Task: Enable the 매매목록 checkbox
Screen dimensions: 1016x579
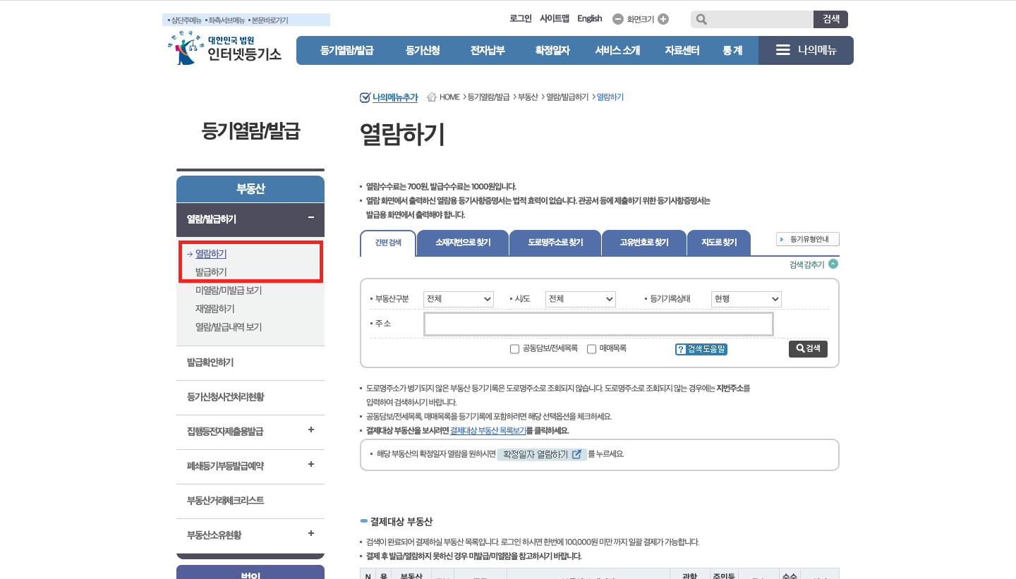Action: 591,348
